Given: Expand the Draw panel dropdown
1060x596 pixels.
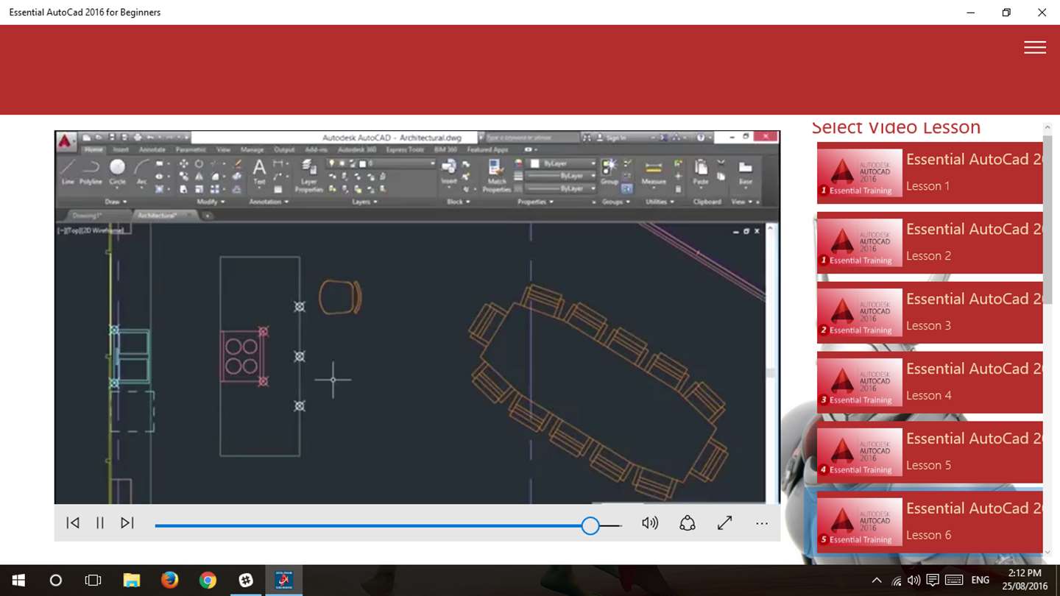Looking at the screenshot, I should click(116, 202).
